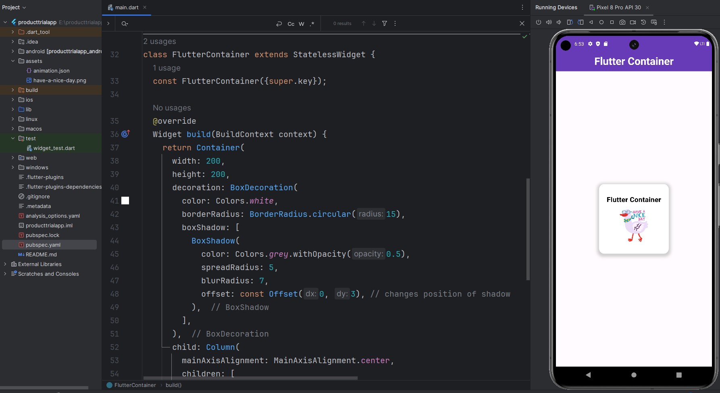This screenshot has height=393, width=720.
Task: Increase the emulator volume
Action: click(549, 23)
